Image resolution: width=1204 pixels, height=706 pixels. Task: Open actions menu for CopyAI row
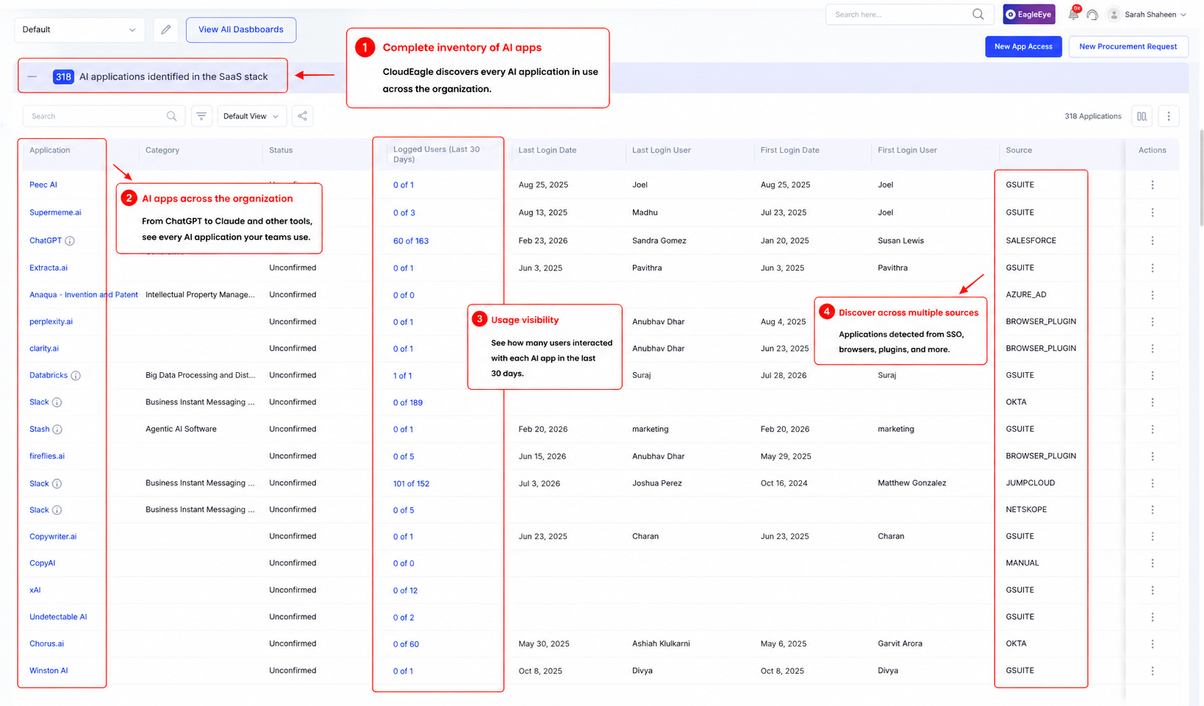click(1153, 563)
